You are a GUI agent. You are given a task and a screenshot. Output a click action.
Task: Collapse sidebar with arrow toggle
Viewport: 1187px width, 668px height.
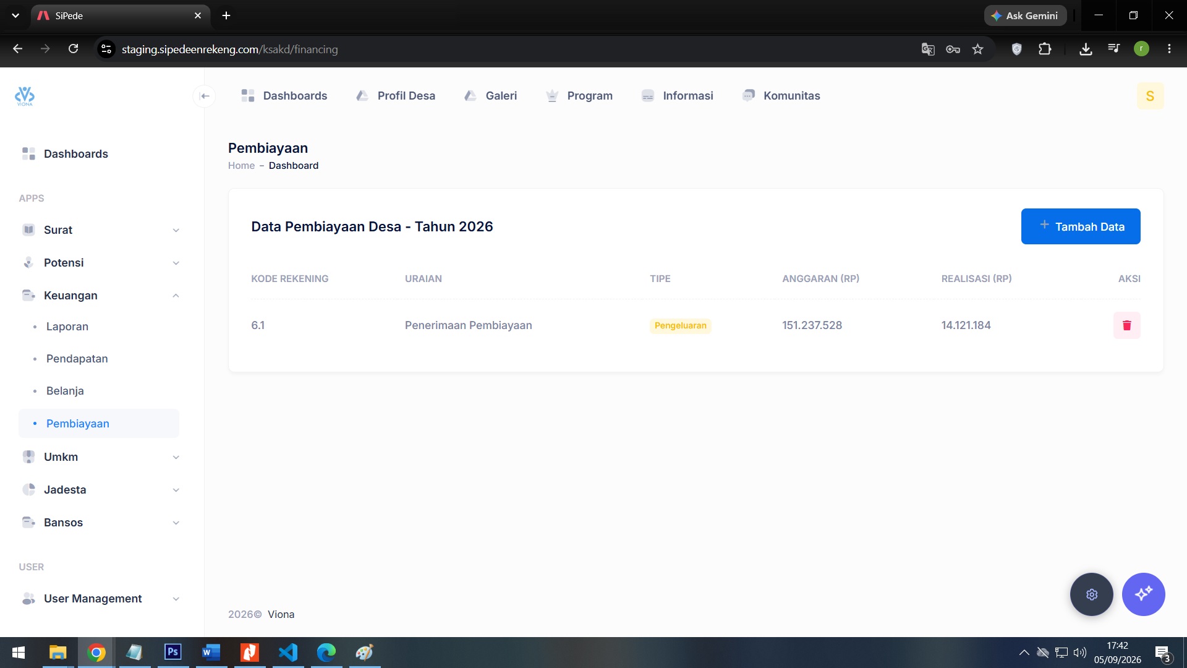205,96
